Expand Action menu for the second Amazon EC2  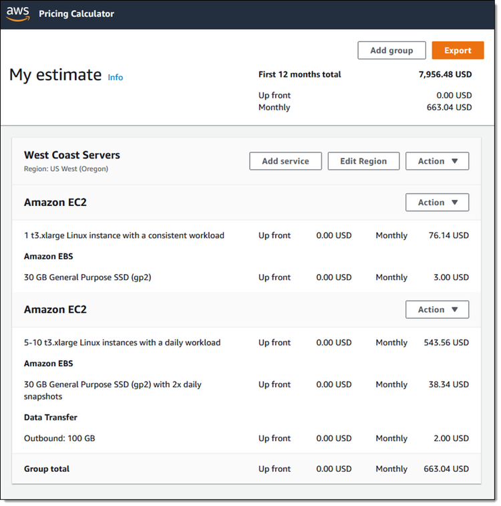(x=437, y=309)
